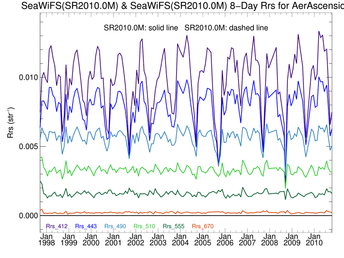Click the 0.010 y-axis tick label
This screenshot has height=258, width=344.
tap(29, 78)
